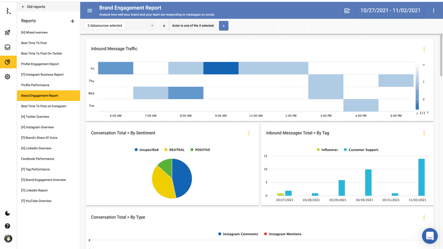Click the plus icon to add report
443x249 pixels.
tap(73, 21)
